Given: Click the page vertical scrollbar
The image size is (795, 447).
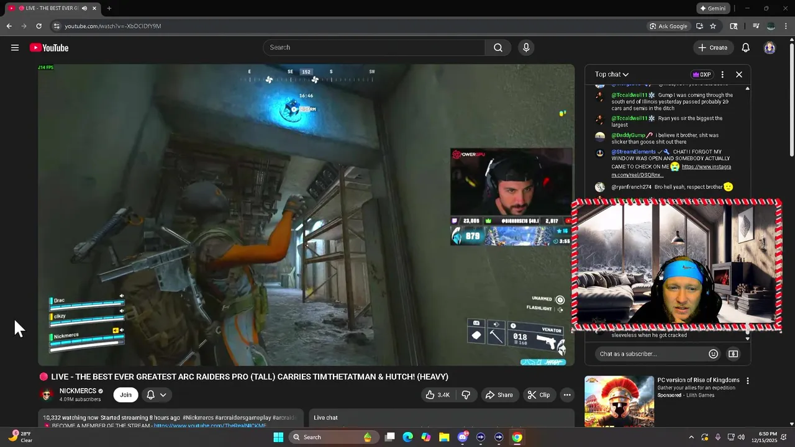Looking at the screenshot, I should click(791, 99).
